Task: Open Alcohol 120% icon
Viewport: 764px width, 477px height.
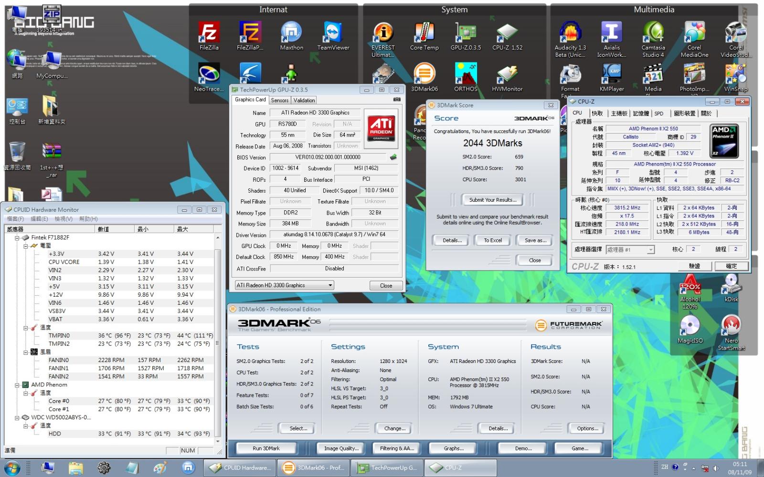Action: [690, 292]
